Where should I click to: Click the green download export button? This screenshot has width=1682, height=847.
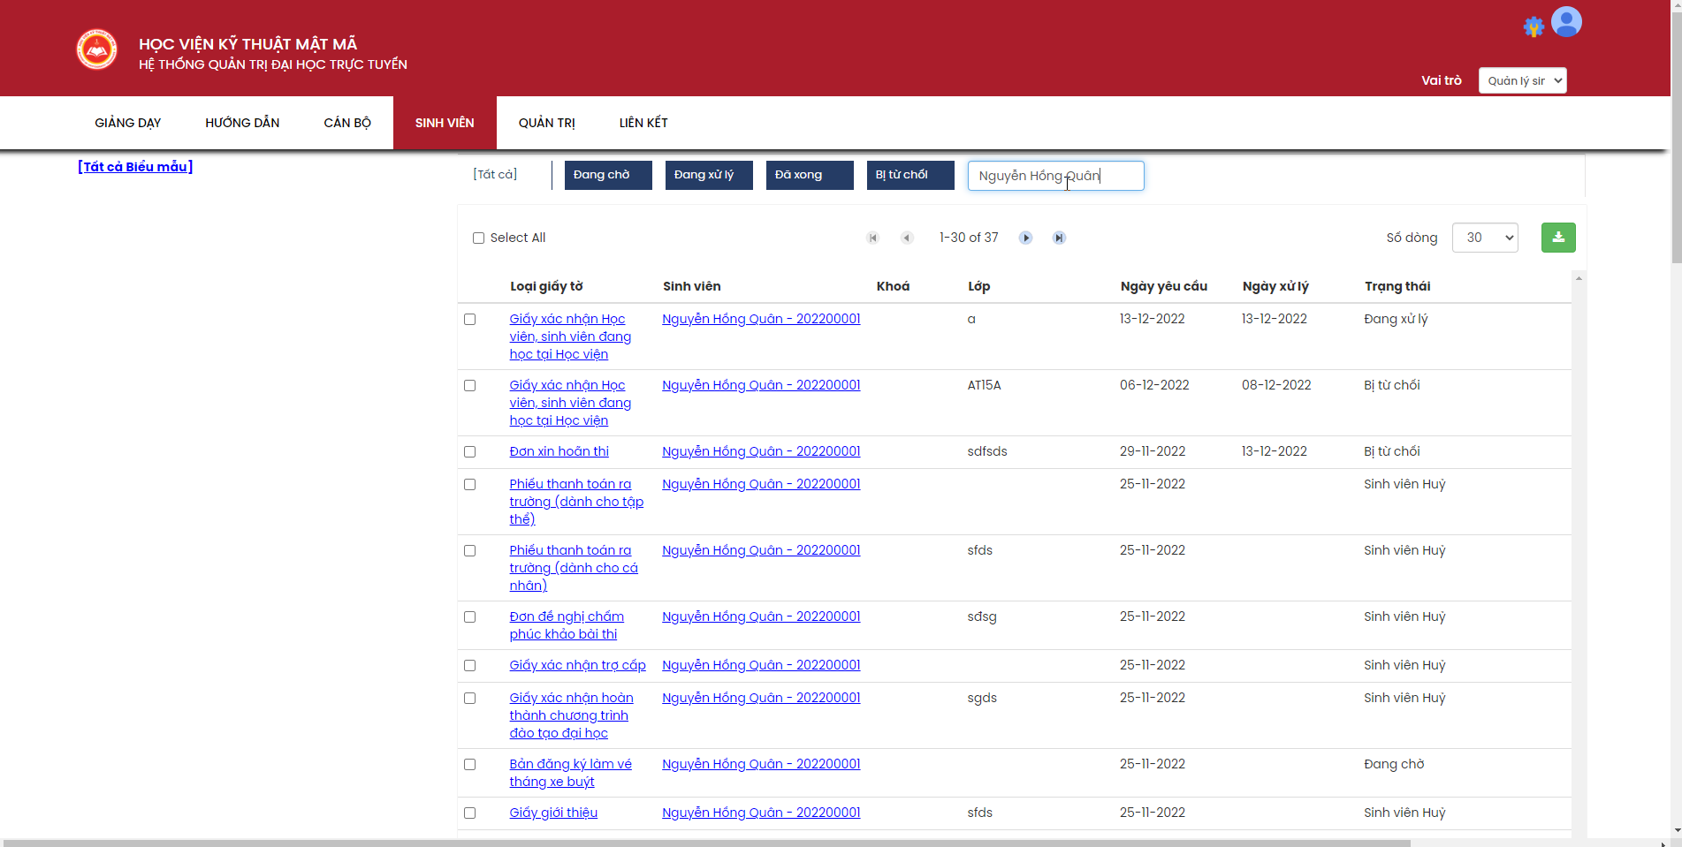1558,238
